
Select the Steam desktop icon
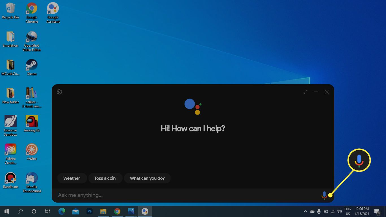(32, 67)
